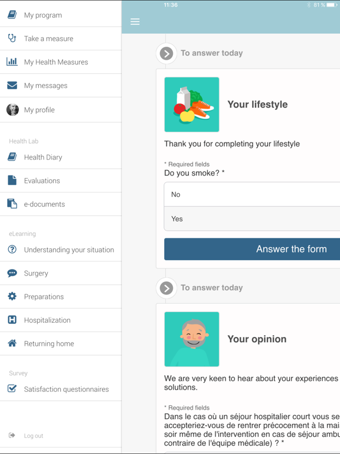Click the Preparations gear icon
340x454 pixels.
pyautogui.click(x=12, y=296)
